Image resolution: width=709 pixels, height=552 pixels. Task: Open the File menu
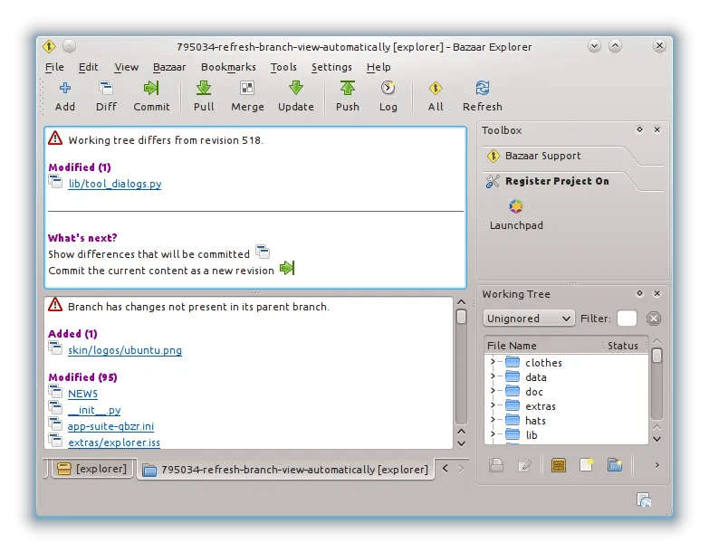pos(54,67)
